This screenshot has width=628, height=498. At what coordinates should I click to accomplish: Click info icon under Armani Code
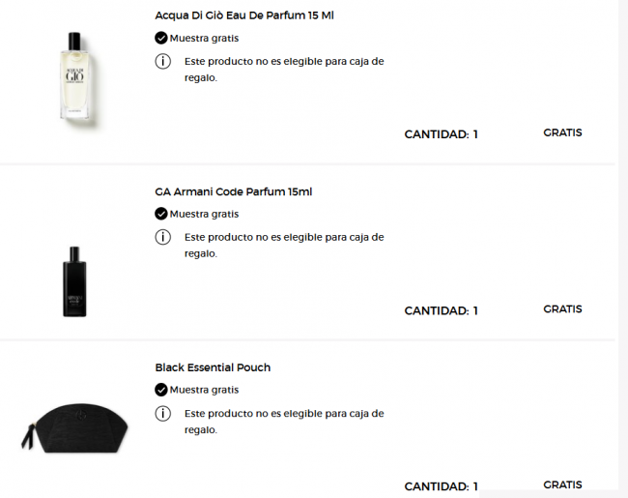[163, 237]
